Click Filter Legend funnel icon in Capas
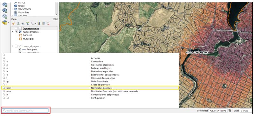This screenshot has width=254, height=116. 28,23
